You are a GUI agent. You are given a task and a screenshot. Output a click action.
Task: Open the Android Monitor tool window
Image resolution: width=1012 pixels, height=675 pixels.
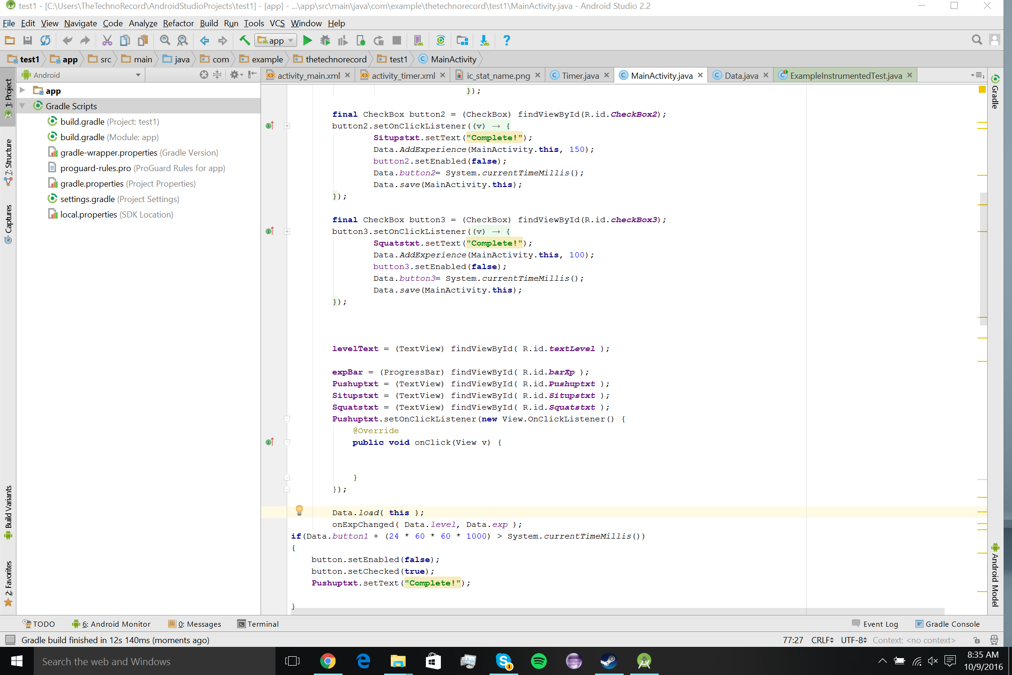(x=112, y=624)
